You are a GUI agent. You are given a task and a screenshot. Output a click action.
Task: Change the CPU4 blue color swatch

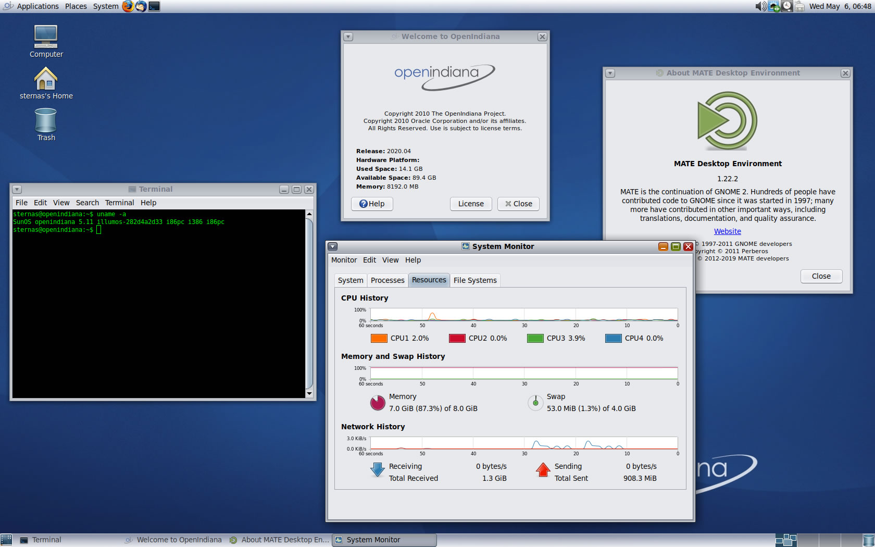click(613, 338)
